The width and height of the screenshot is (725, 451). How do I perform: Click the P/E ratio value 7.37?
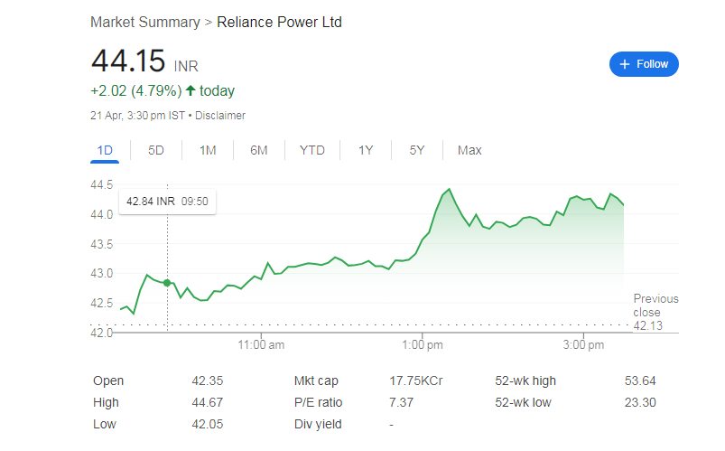[402, 402]
